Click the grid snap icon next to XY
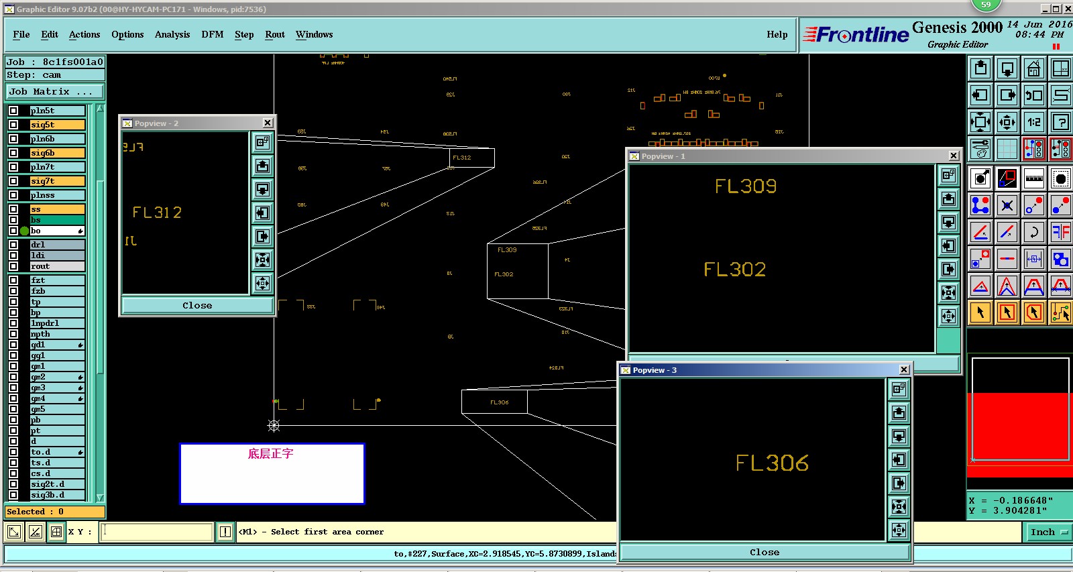This screenshot has width=1073, height=572. (x=56, y=532)
